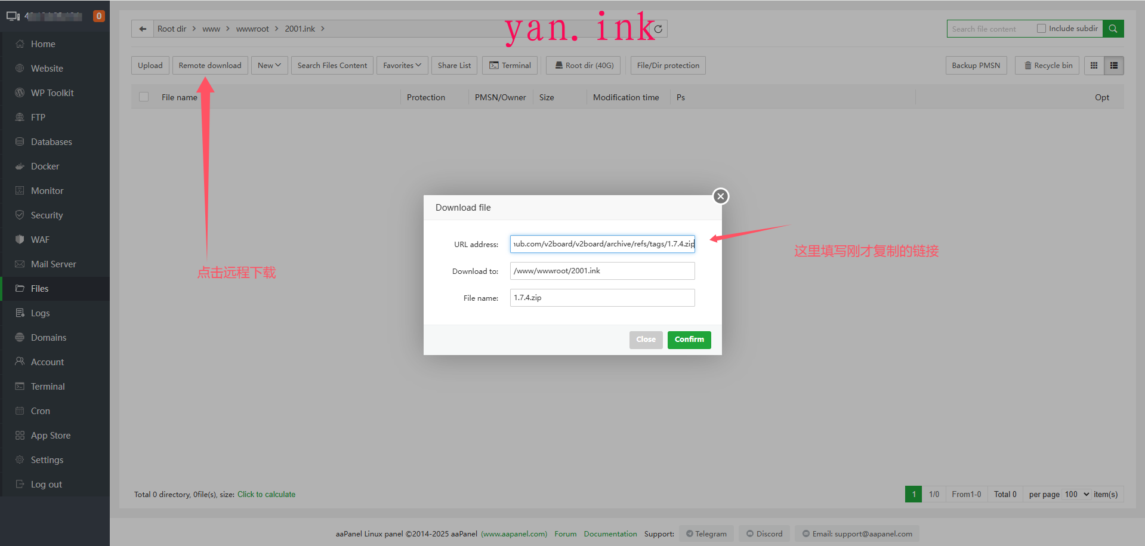Switch to list view
1145x546 pixels.
click(1114, 66)
